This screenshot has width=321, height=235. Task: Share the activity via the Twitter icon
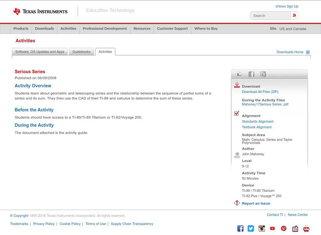263,74
